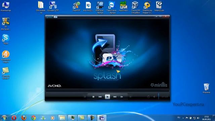Image resolution: width=215 pixels, height=121 pixels.
Task: Launch KMPlayer shortcut on desktop
Action: (100, 7)
